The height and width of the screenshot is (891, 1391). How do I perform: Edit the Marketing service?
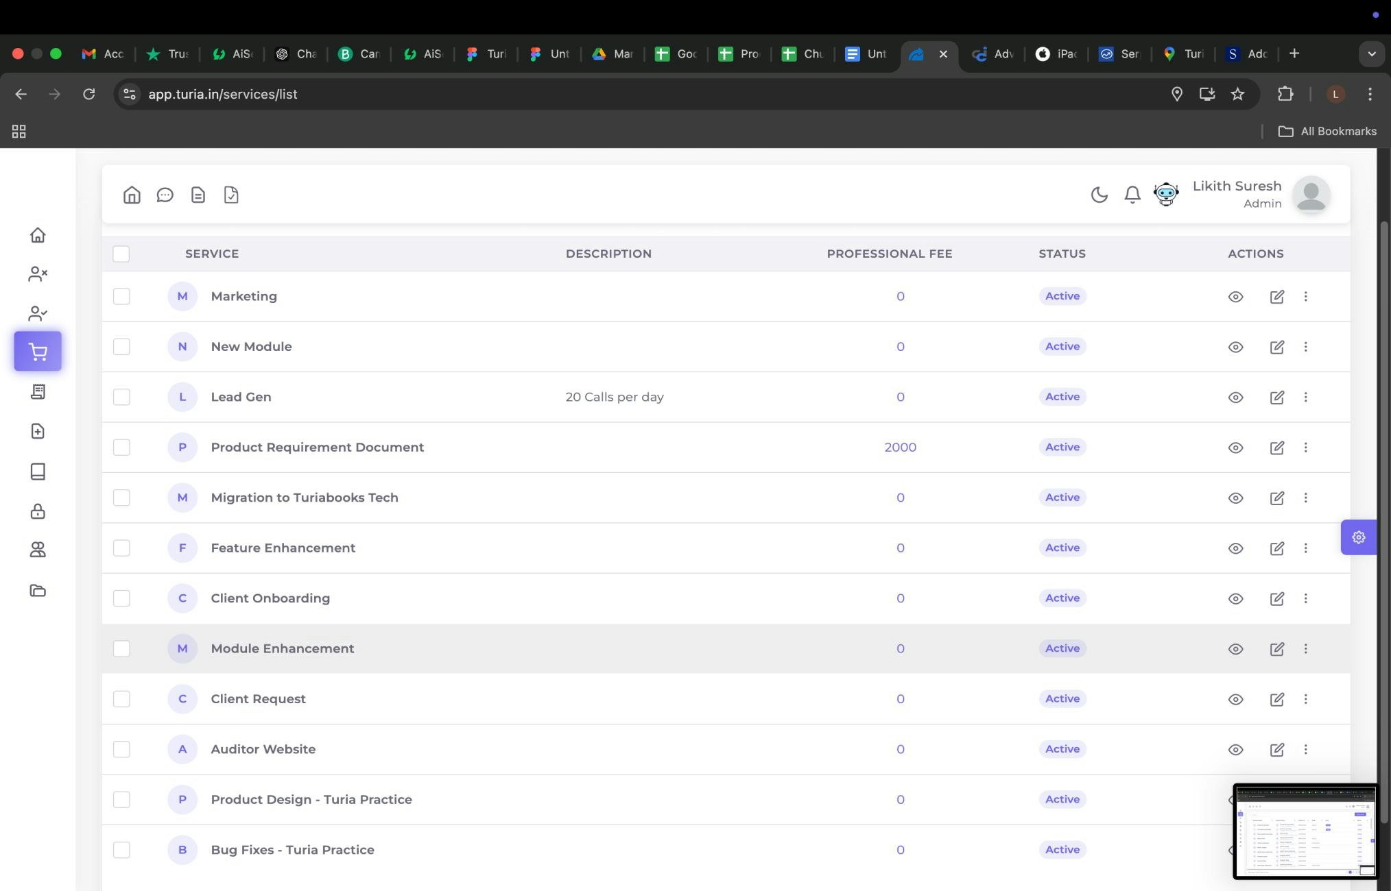pyautogui.click(x=1276, y=297)
